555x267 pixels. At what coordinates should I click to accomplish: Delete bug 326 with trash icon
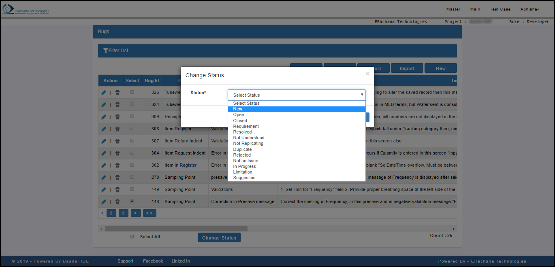[117, 93]
